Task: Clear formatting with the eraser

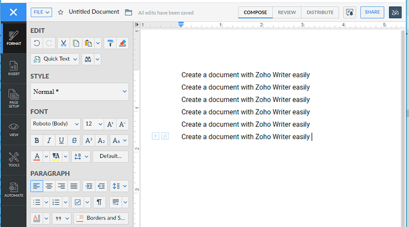Action: tap(122, 43)
